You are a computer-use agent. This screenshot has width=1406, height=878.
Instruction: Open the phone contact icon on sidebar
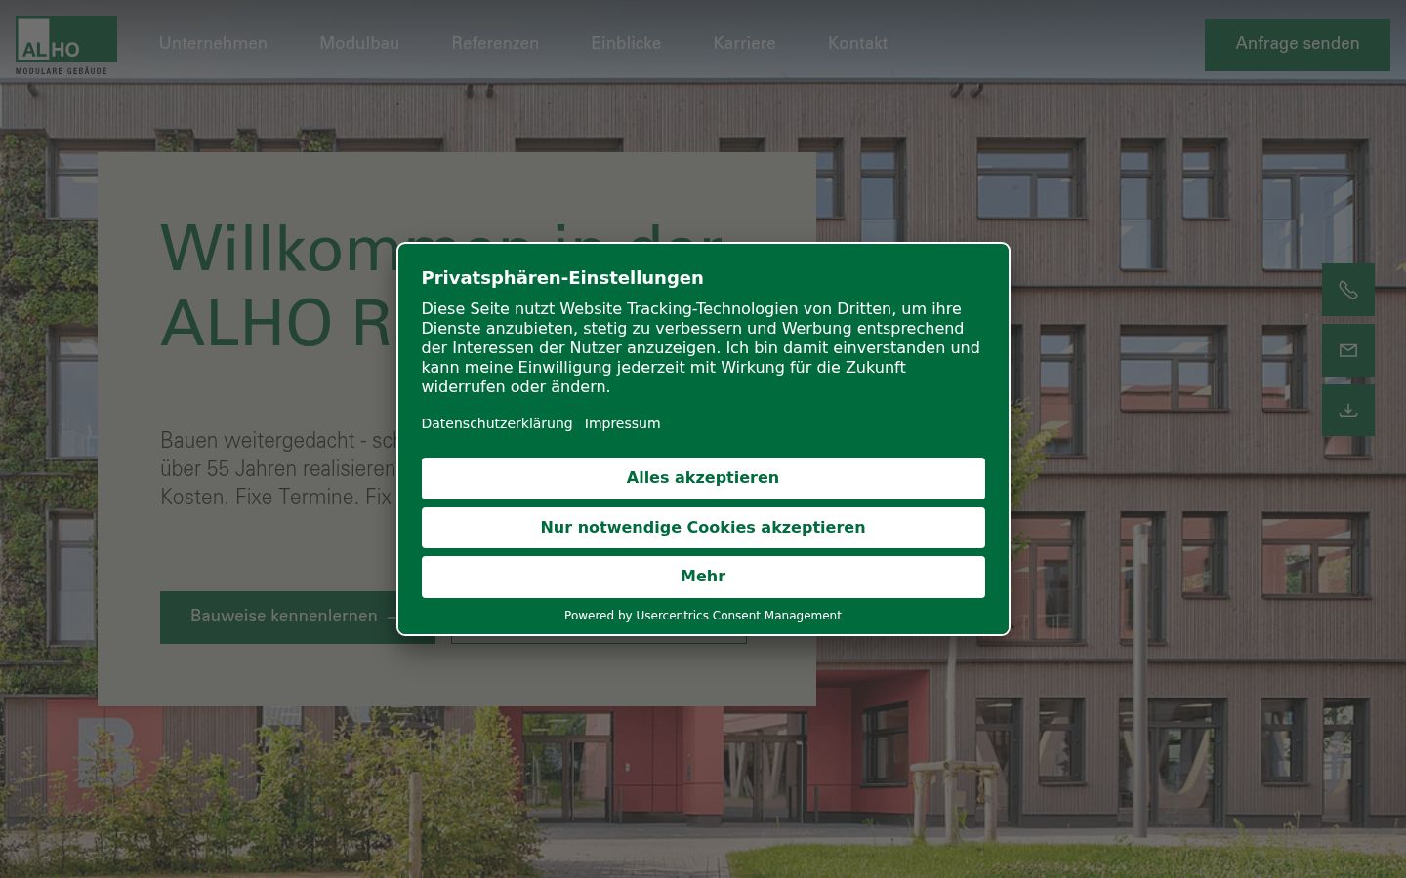tap(1348, 290)
